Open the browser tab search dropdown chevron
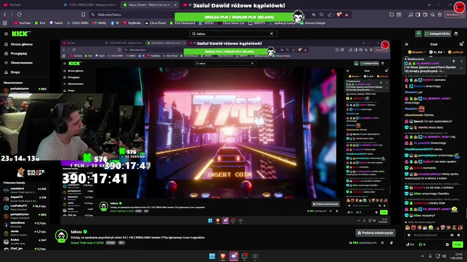 (x=429, y=5)
